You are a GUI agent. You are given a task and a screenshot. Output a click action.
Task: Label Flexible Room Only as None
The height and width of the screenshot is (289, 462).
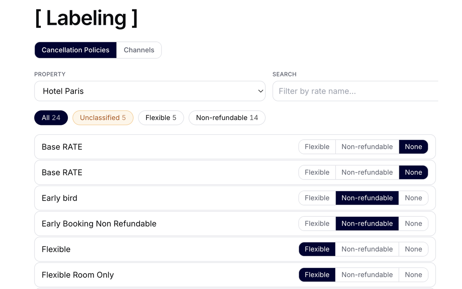click(x=413, y=275)
